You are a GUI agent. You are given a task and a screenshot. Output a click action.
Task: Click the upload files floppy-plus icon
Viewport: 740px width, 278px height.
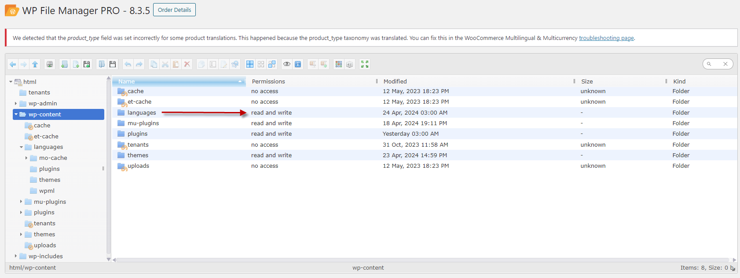(87, 64)
